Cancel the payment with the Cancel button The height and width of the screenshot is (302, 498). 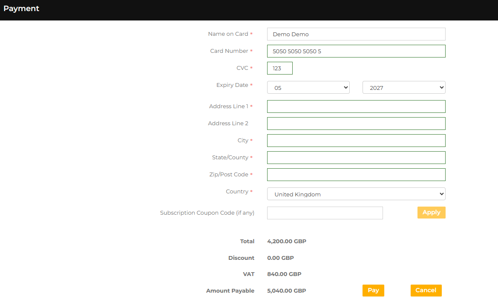click(426, 290)
